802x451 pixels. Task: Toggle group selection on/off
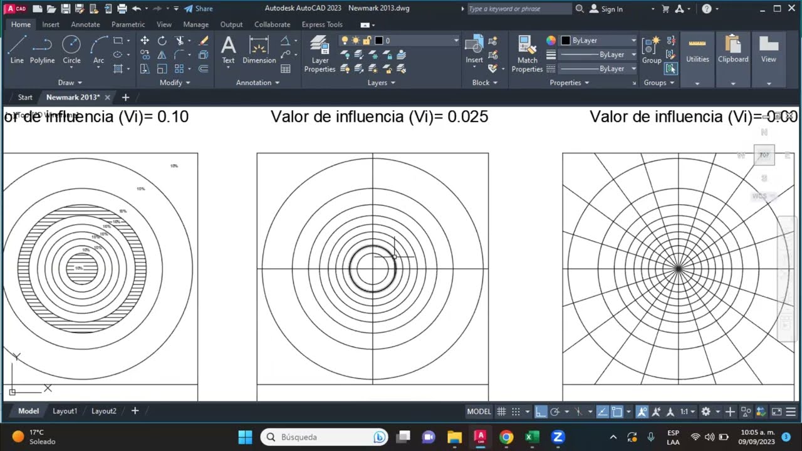670,69
